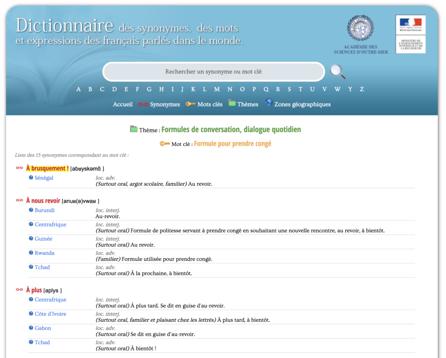446x358 pixels.
Task: Open the keyword Formule pour prendre congé
Action: [232, 144]
